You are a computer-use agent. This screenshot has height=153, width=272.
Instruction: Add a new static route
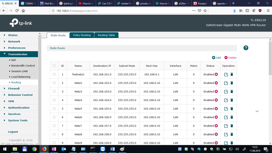tap(216, 58)
